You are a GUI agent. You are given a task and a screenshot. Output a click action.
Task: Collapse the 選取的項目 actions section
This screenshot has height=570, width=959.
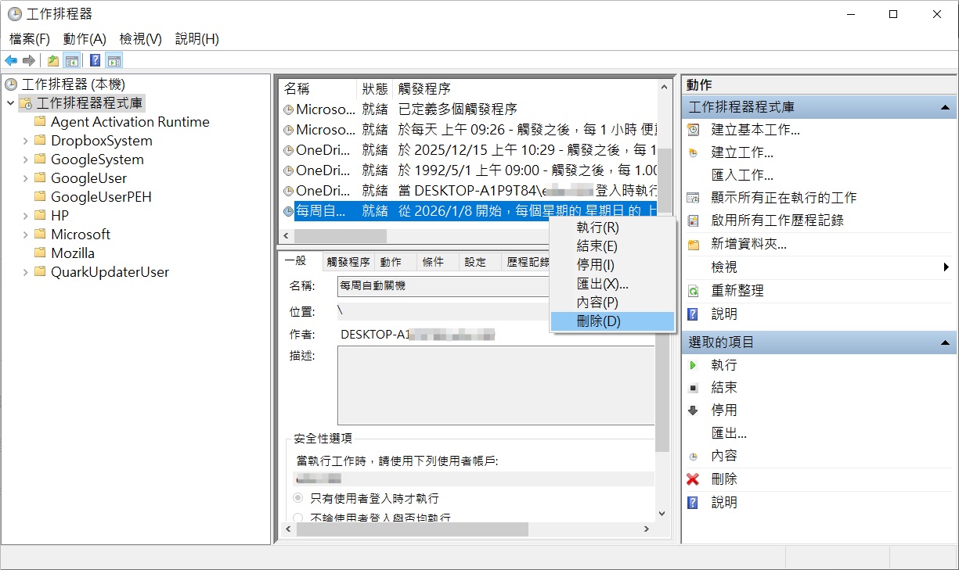[945, 342]
